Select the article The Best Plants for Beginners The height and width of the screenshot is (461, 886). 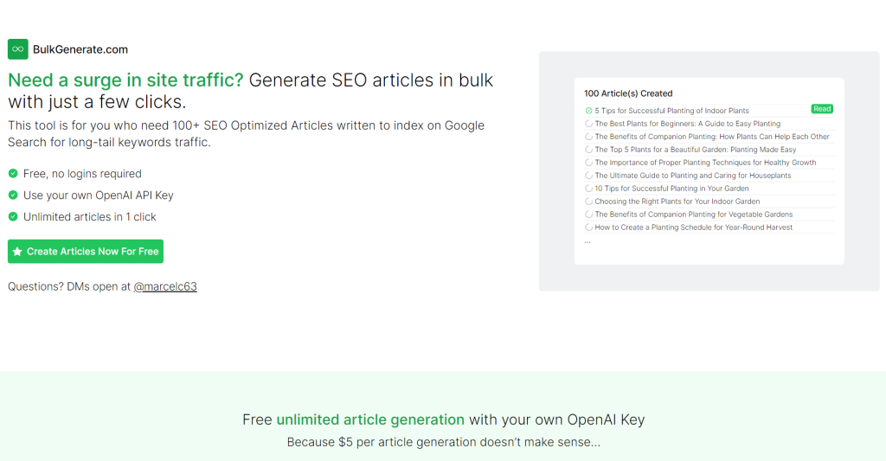(x=687, y=124)
